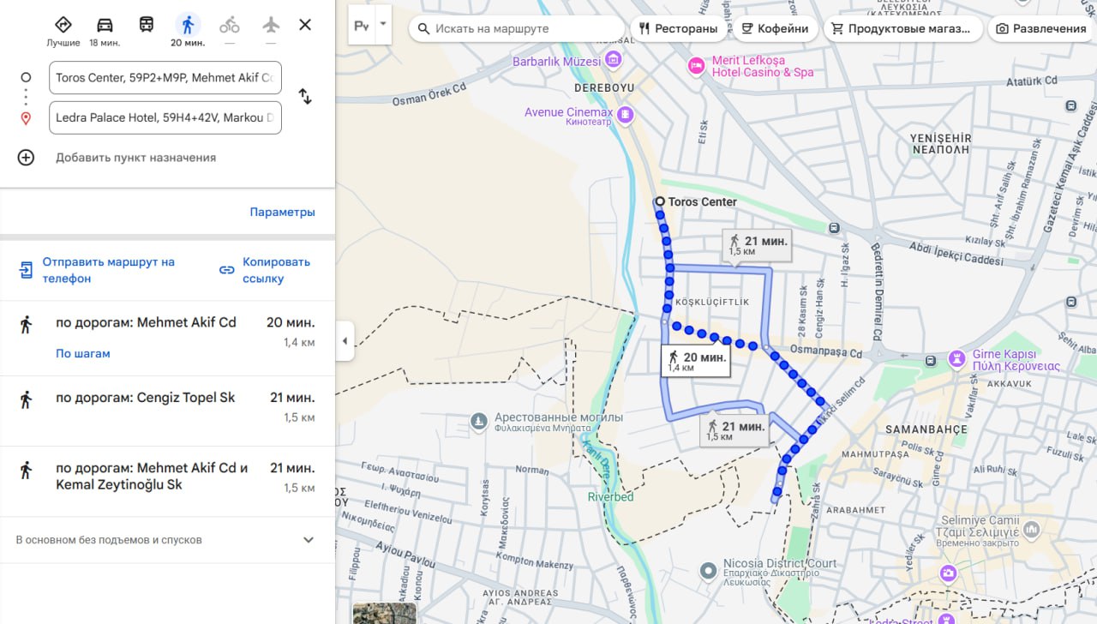
Task: Select the walking travel mode icon
Action: pyautogui.click(x=187, y=26)
